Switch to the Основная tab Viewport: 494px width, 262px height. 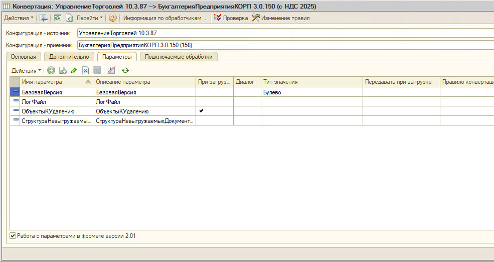(x=23, y=57)
